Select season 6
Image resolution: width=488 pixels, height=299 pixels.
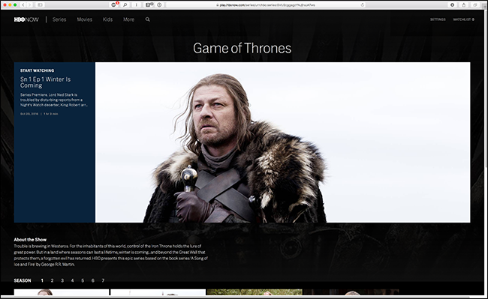93,280
